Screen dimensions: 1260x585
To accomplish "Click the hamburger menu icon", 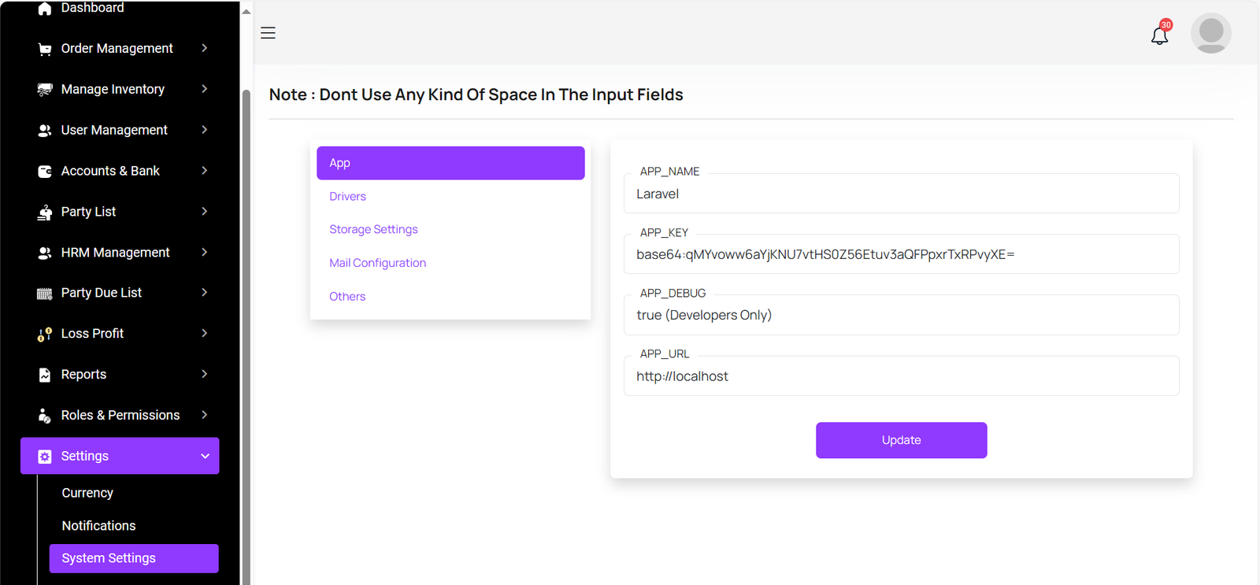I will pyautogui.click(x=268, y=33).
